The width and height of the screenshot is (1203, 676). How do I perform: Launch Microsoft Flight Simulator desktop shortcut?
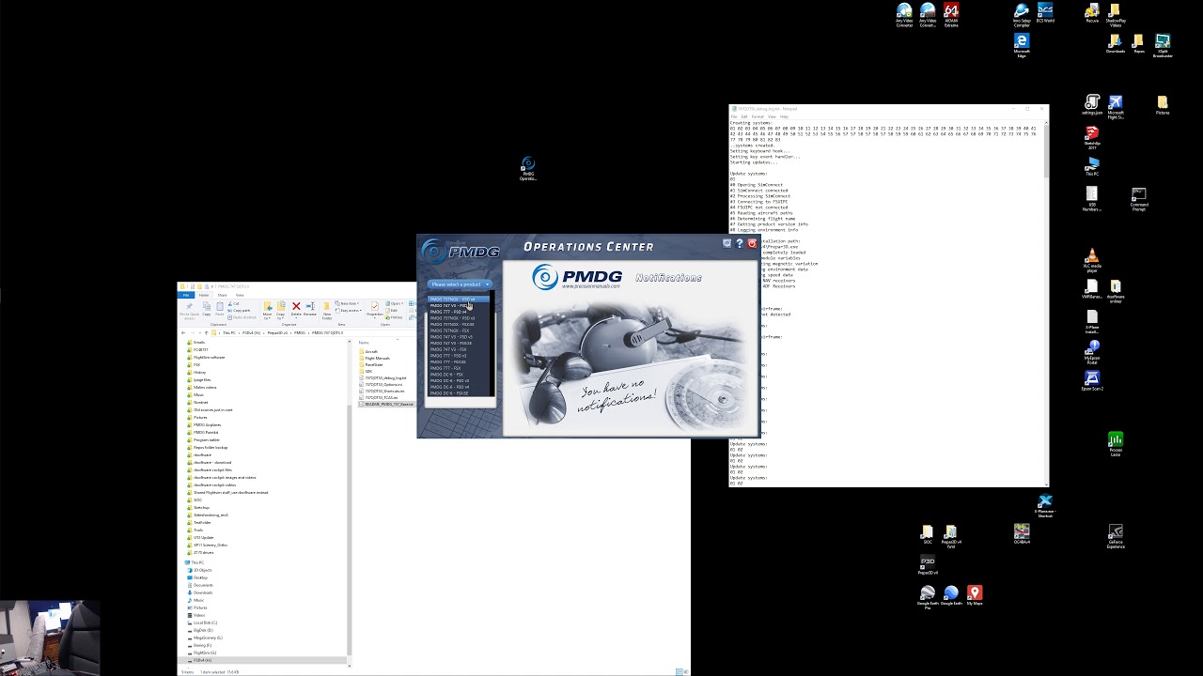pyautogui.click(x=1116, y=106)
